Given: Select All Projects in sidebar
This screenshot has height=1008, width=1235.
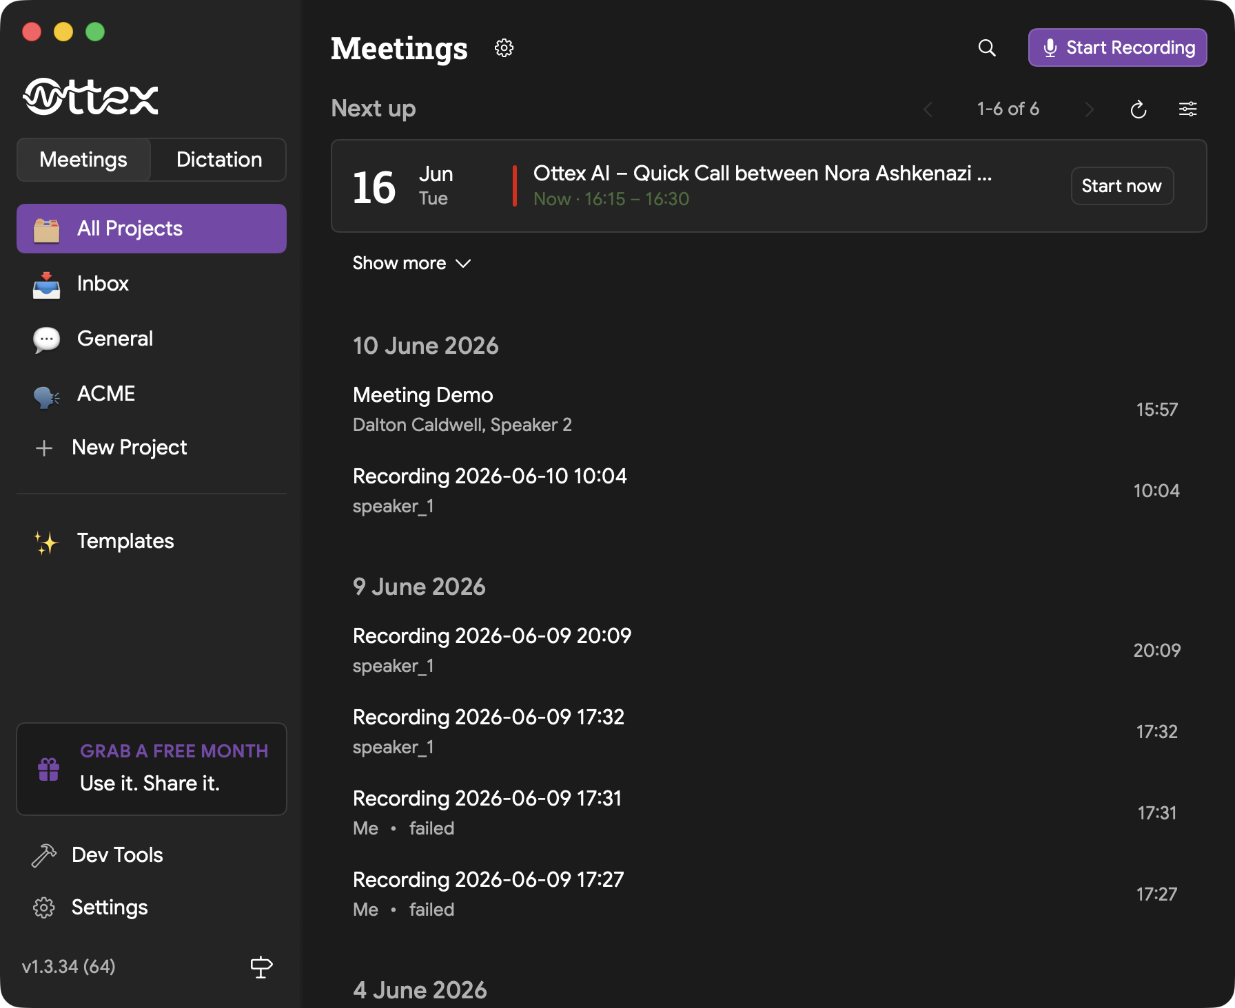Looking at the screenshot, I should (152, 229).
